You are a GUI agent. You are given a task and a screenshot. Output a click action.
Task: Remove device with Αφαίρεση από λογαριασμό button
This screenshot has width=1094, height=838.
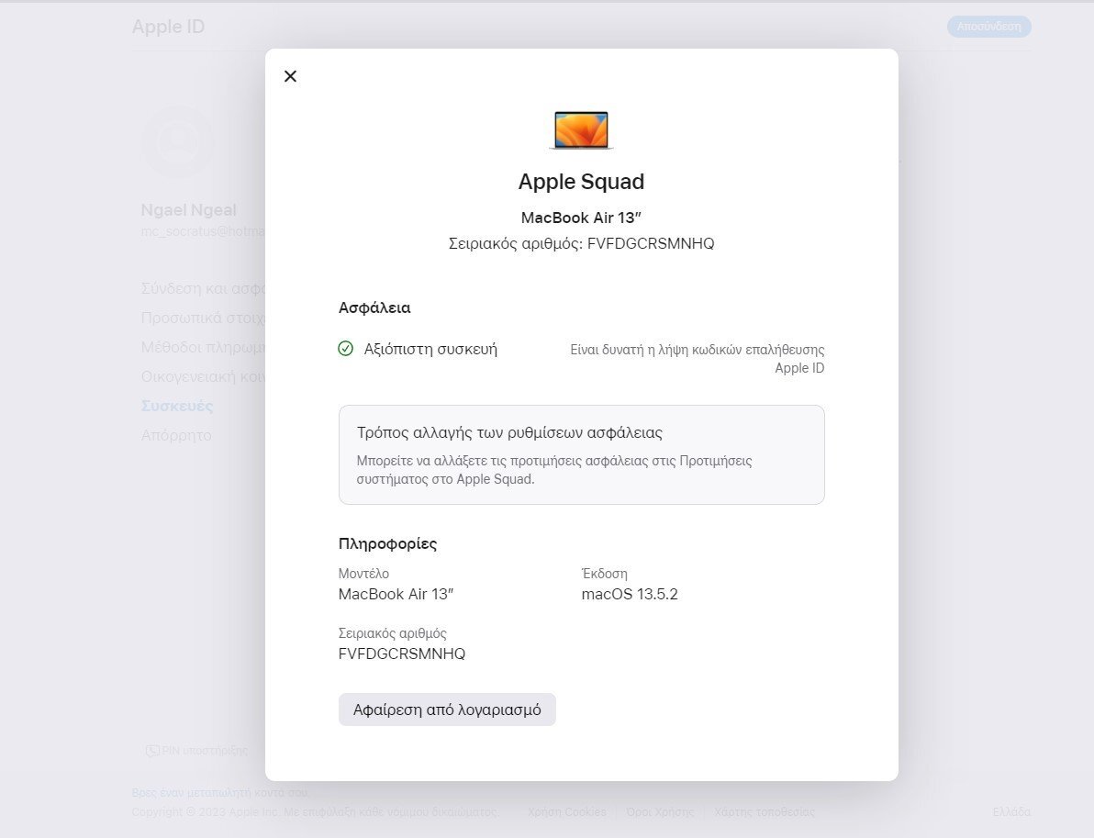[447, 710]
